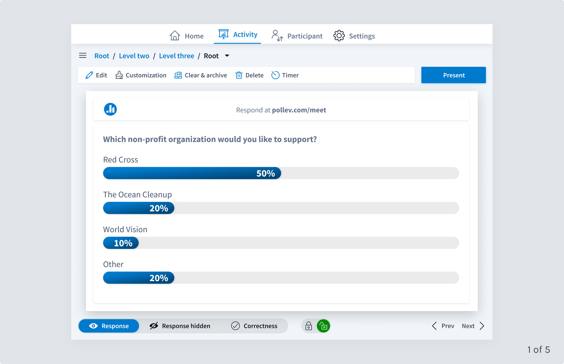Click the Present button
564x364 pixels.
coord(454,75)
